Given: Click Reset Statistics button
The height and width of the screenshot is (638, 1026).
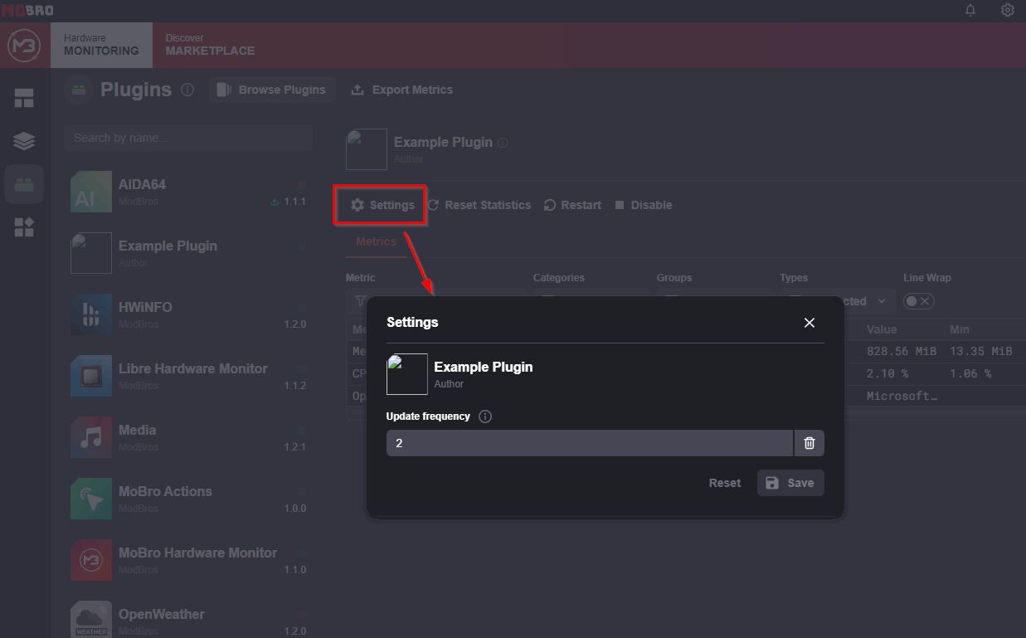Looking at the screenshot, I should coord(479,205).
